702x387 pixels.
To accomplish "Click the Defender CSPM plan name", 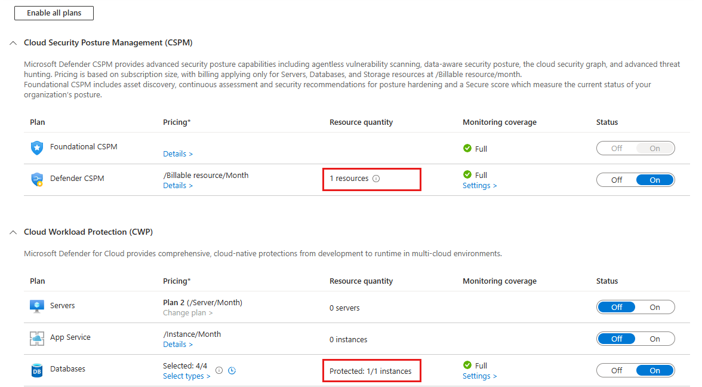I will (77, 178).
